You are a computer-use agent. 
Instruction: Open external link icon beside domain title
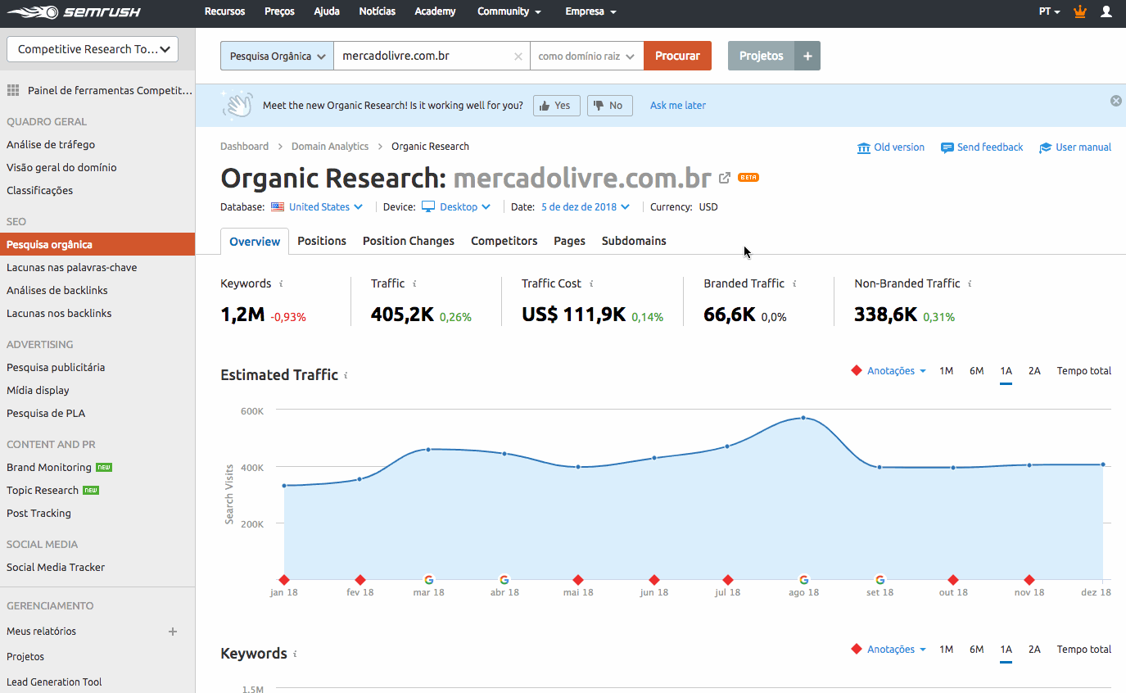pyautogui.click(x=725, y=178)
